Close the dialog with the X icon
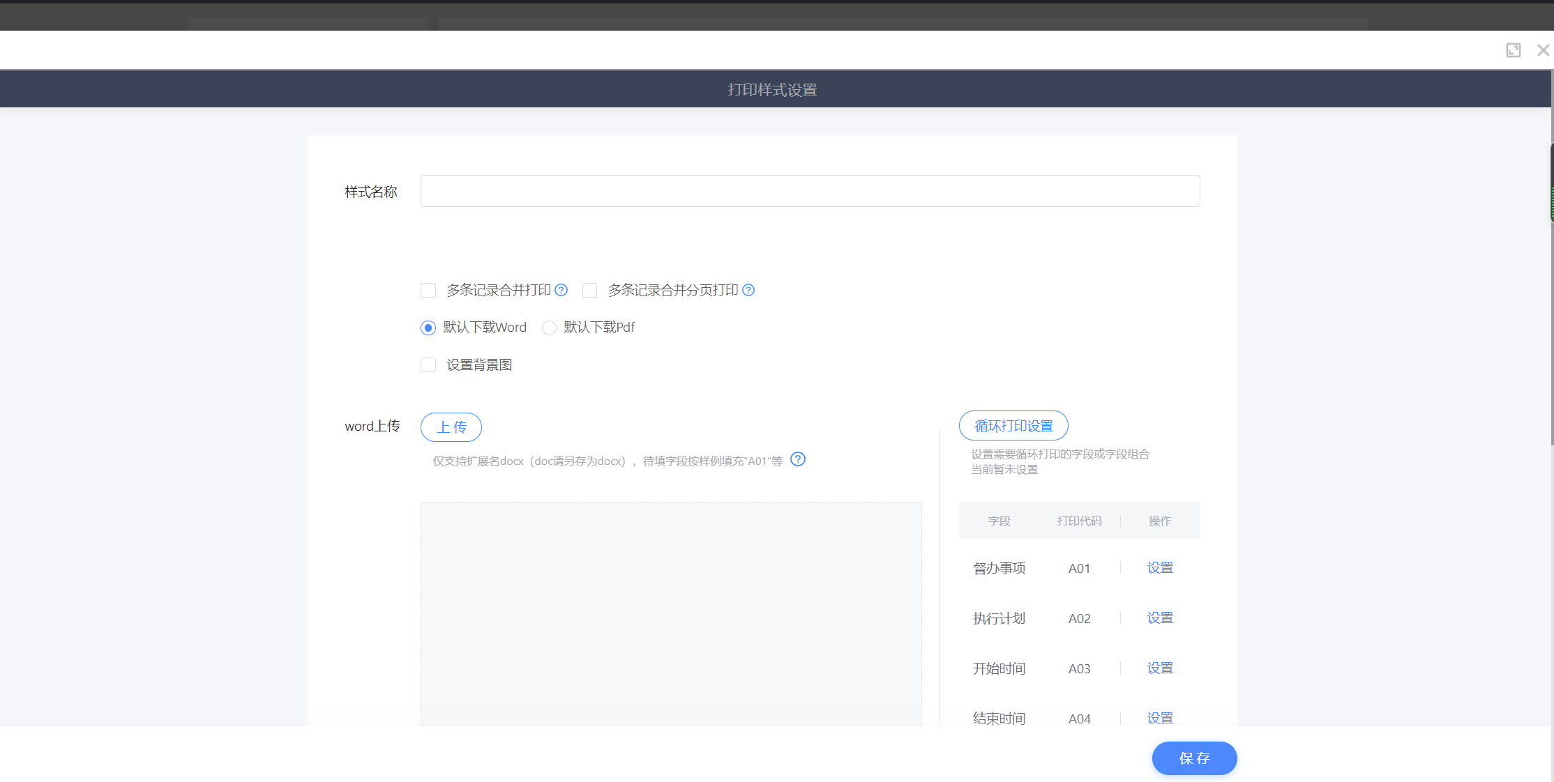This screenshot has width=1554, height=782. 1543,50
